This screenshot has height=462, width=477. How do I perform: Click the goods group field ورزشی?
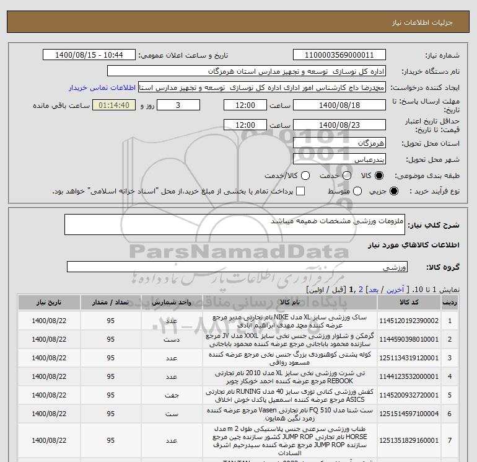pos(237,267)
